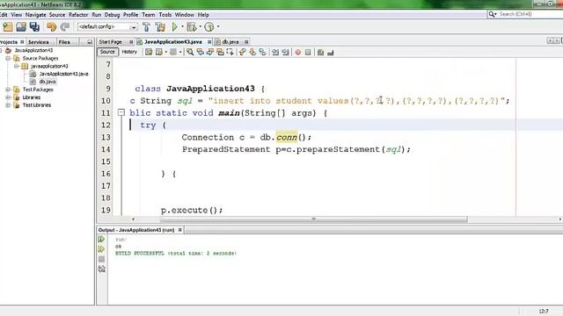Viewport: 563px width, 316px height.
Task: Open the Source menu
Action: (x=57, y=15)
